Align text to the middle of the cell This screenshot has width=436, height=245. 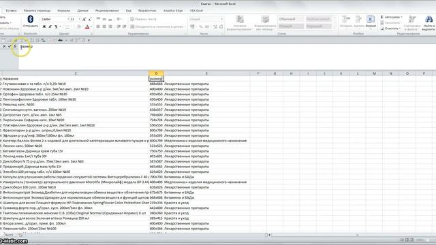pyautogui.click(x=104, y=19)
